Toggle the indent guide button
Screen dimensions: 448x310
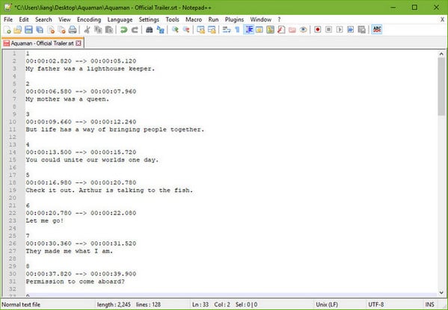249,30
